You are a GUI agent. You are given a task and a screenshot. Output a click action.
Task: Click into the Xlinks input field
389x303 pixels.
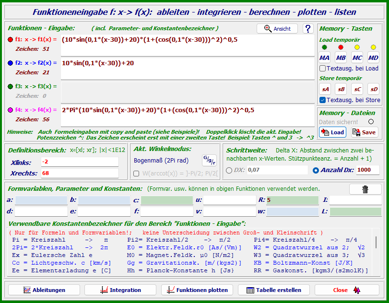click(x=79, y=162)
